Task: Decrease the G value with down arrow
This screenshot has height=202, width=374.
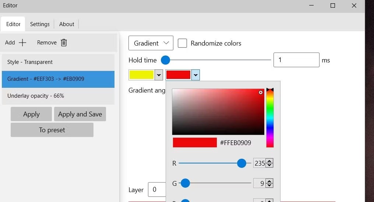Action: point(269,185)
